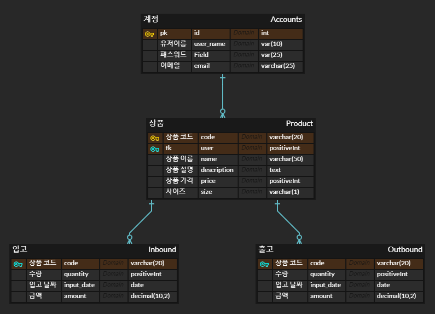The height and width of the screenshot is (314, 435).
Task: Select the Product table name header
Action: (299, 123)
